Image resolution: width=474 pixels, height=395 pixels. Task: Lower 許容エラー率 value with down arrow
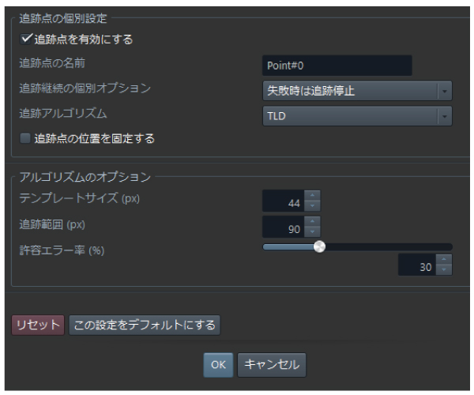pos(445,270)
